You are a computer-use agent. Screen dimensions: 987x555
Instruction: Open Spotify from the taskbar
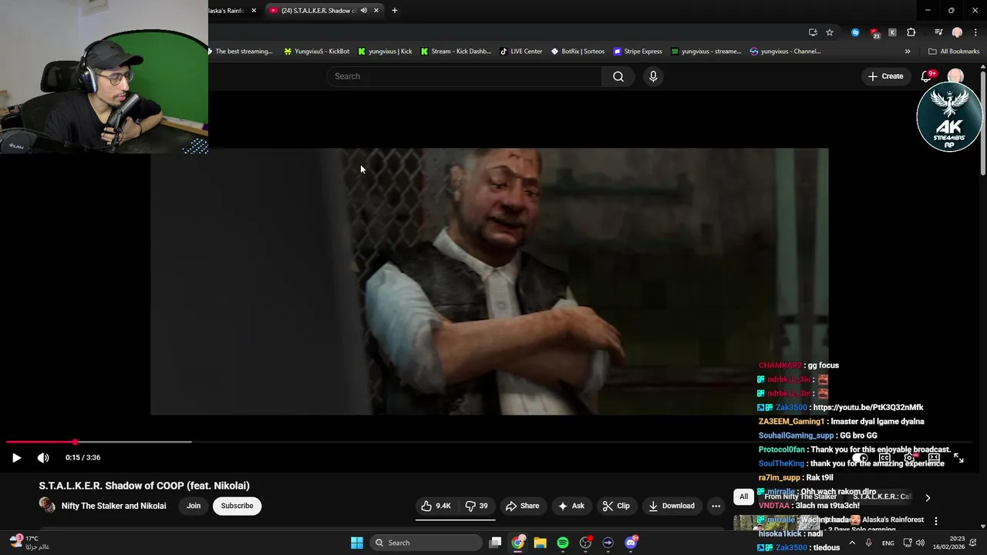point(563,543)
